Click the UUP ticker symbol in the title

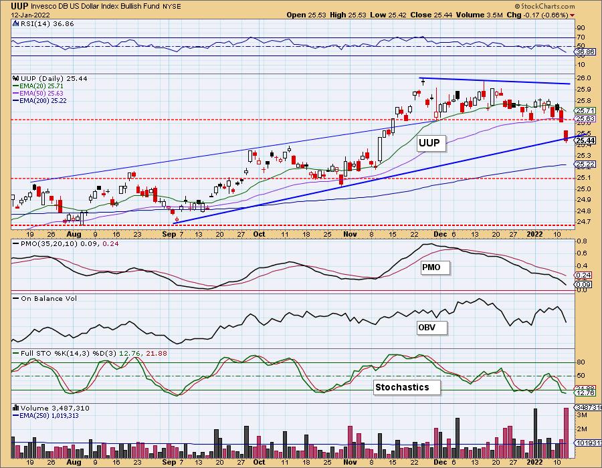point(19,6)
